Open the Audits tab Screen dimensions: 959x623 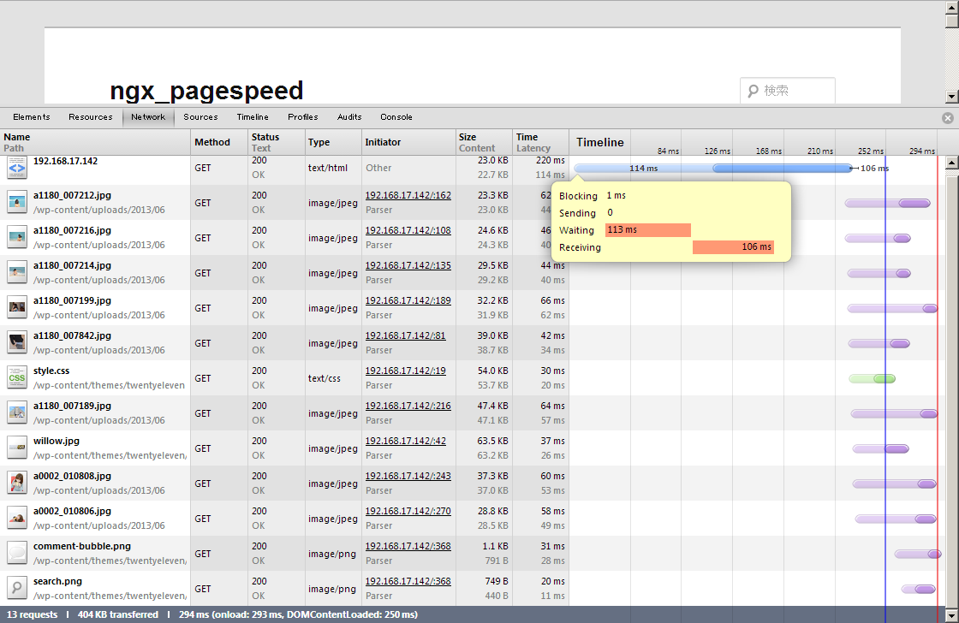(x=349, y=116)
